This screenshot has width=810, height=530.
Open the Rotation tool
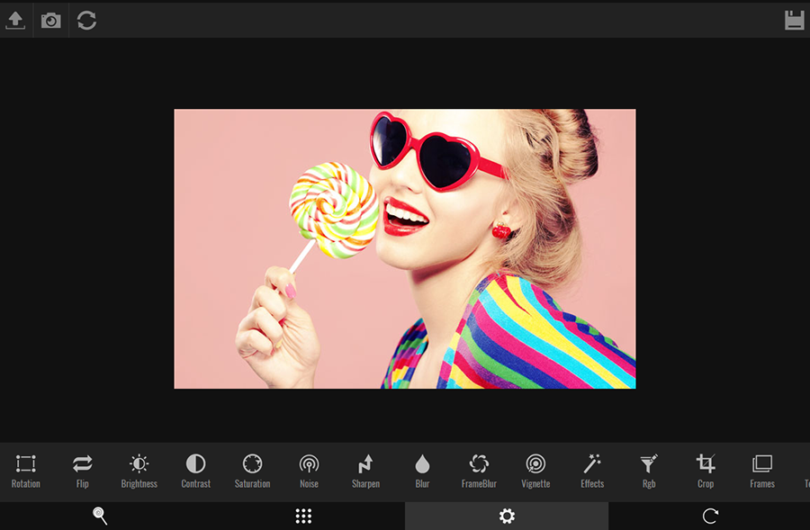(x=25, y=468)
